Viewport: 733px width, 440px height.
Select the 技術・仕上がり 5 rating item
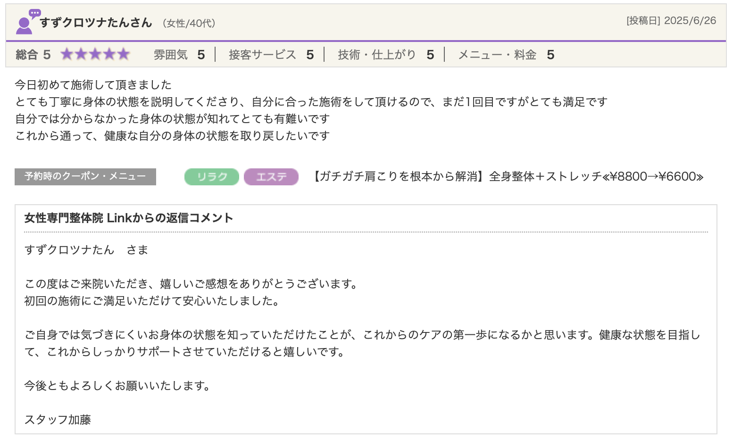tap(385, 55)
